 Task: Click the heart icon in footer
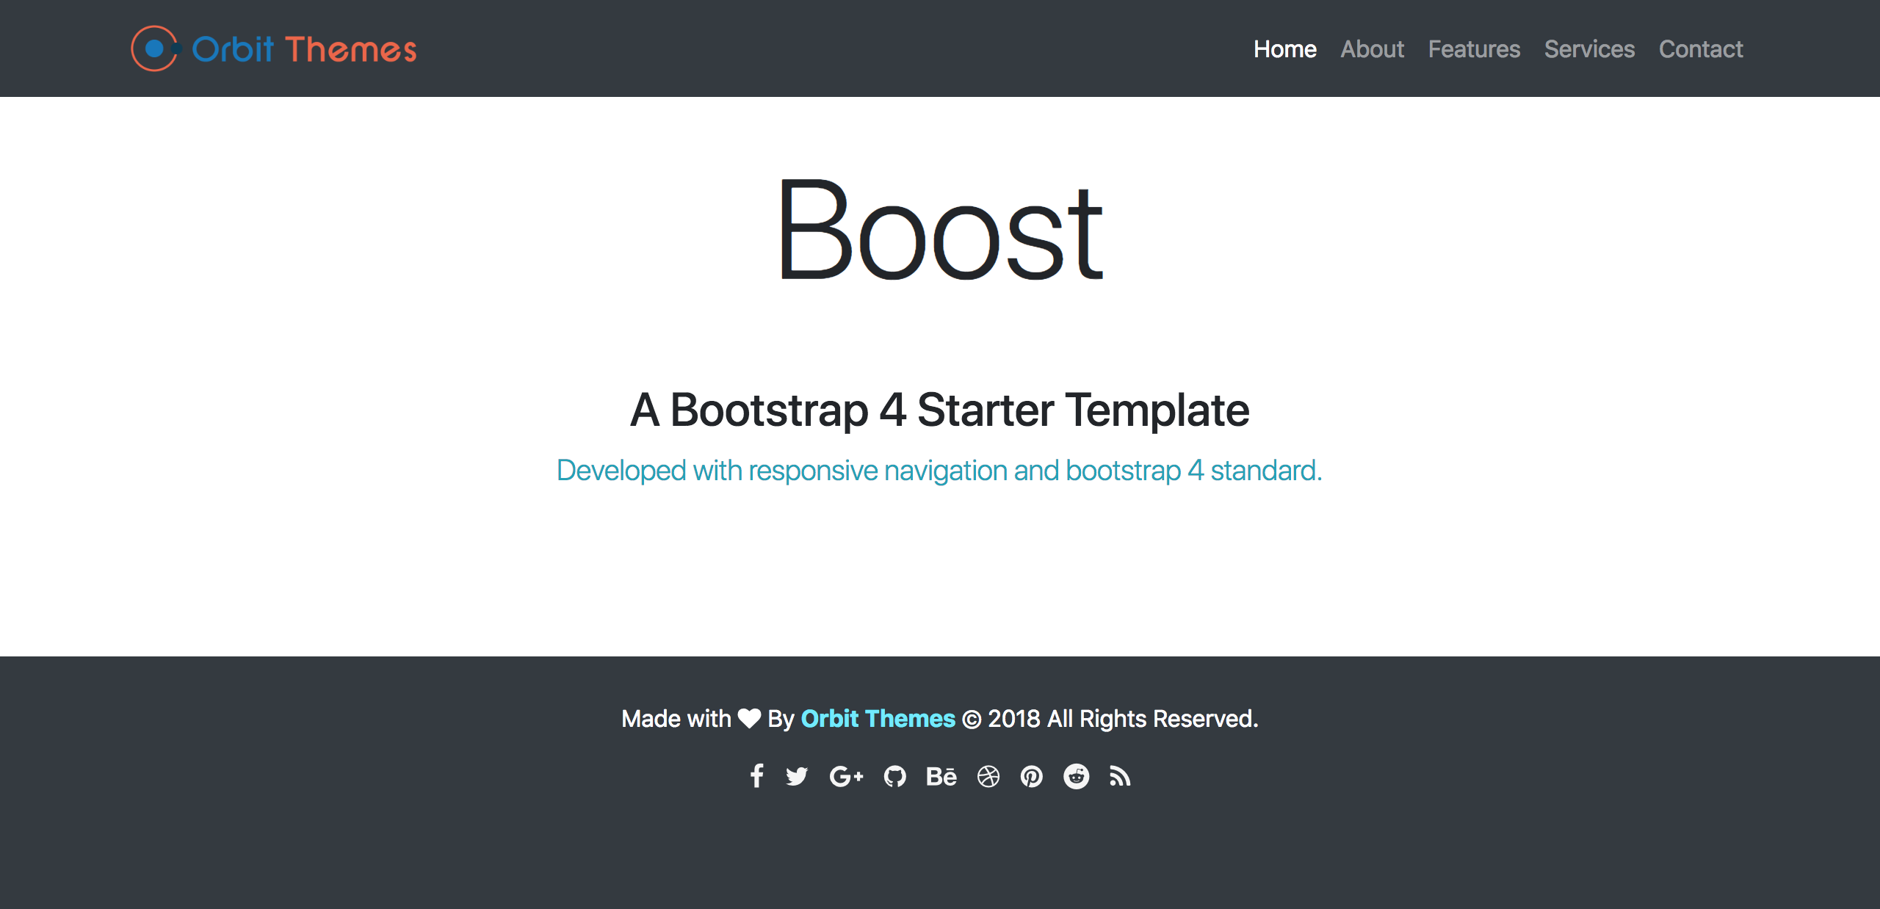[x=749, y=718]
